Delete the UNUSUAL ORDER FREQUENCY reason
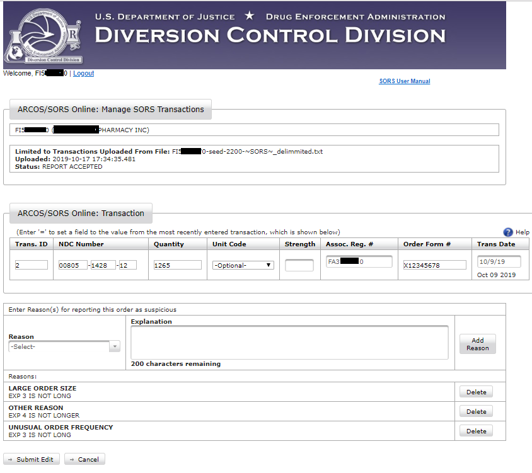Viewport: 532px width, 473px height. (x=476, y=431)
